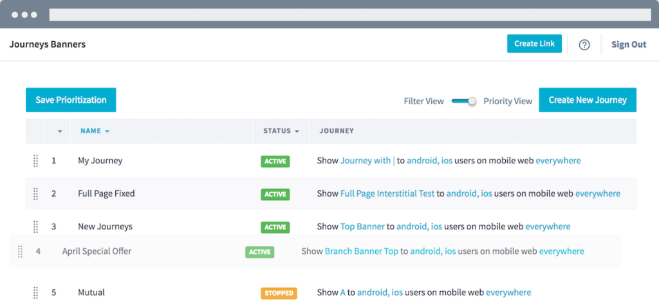Image resolution: width=659 pixels, height=306 pixels.
Task: Toggle the Filter View / Priority View switch
Action: [x=464, y=101]
